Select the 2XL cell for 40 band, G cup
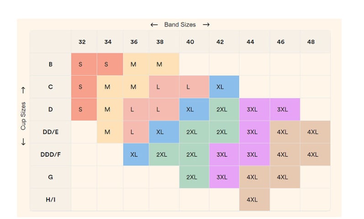This screenshot has width=364, height=219. click(x=191, y=177)
